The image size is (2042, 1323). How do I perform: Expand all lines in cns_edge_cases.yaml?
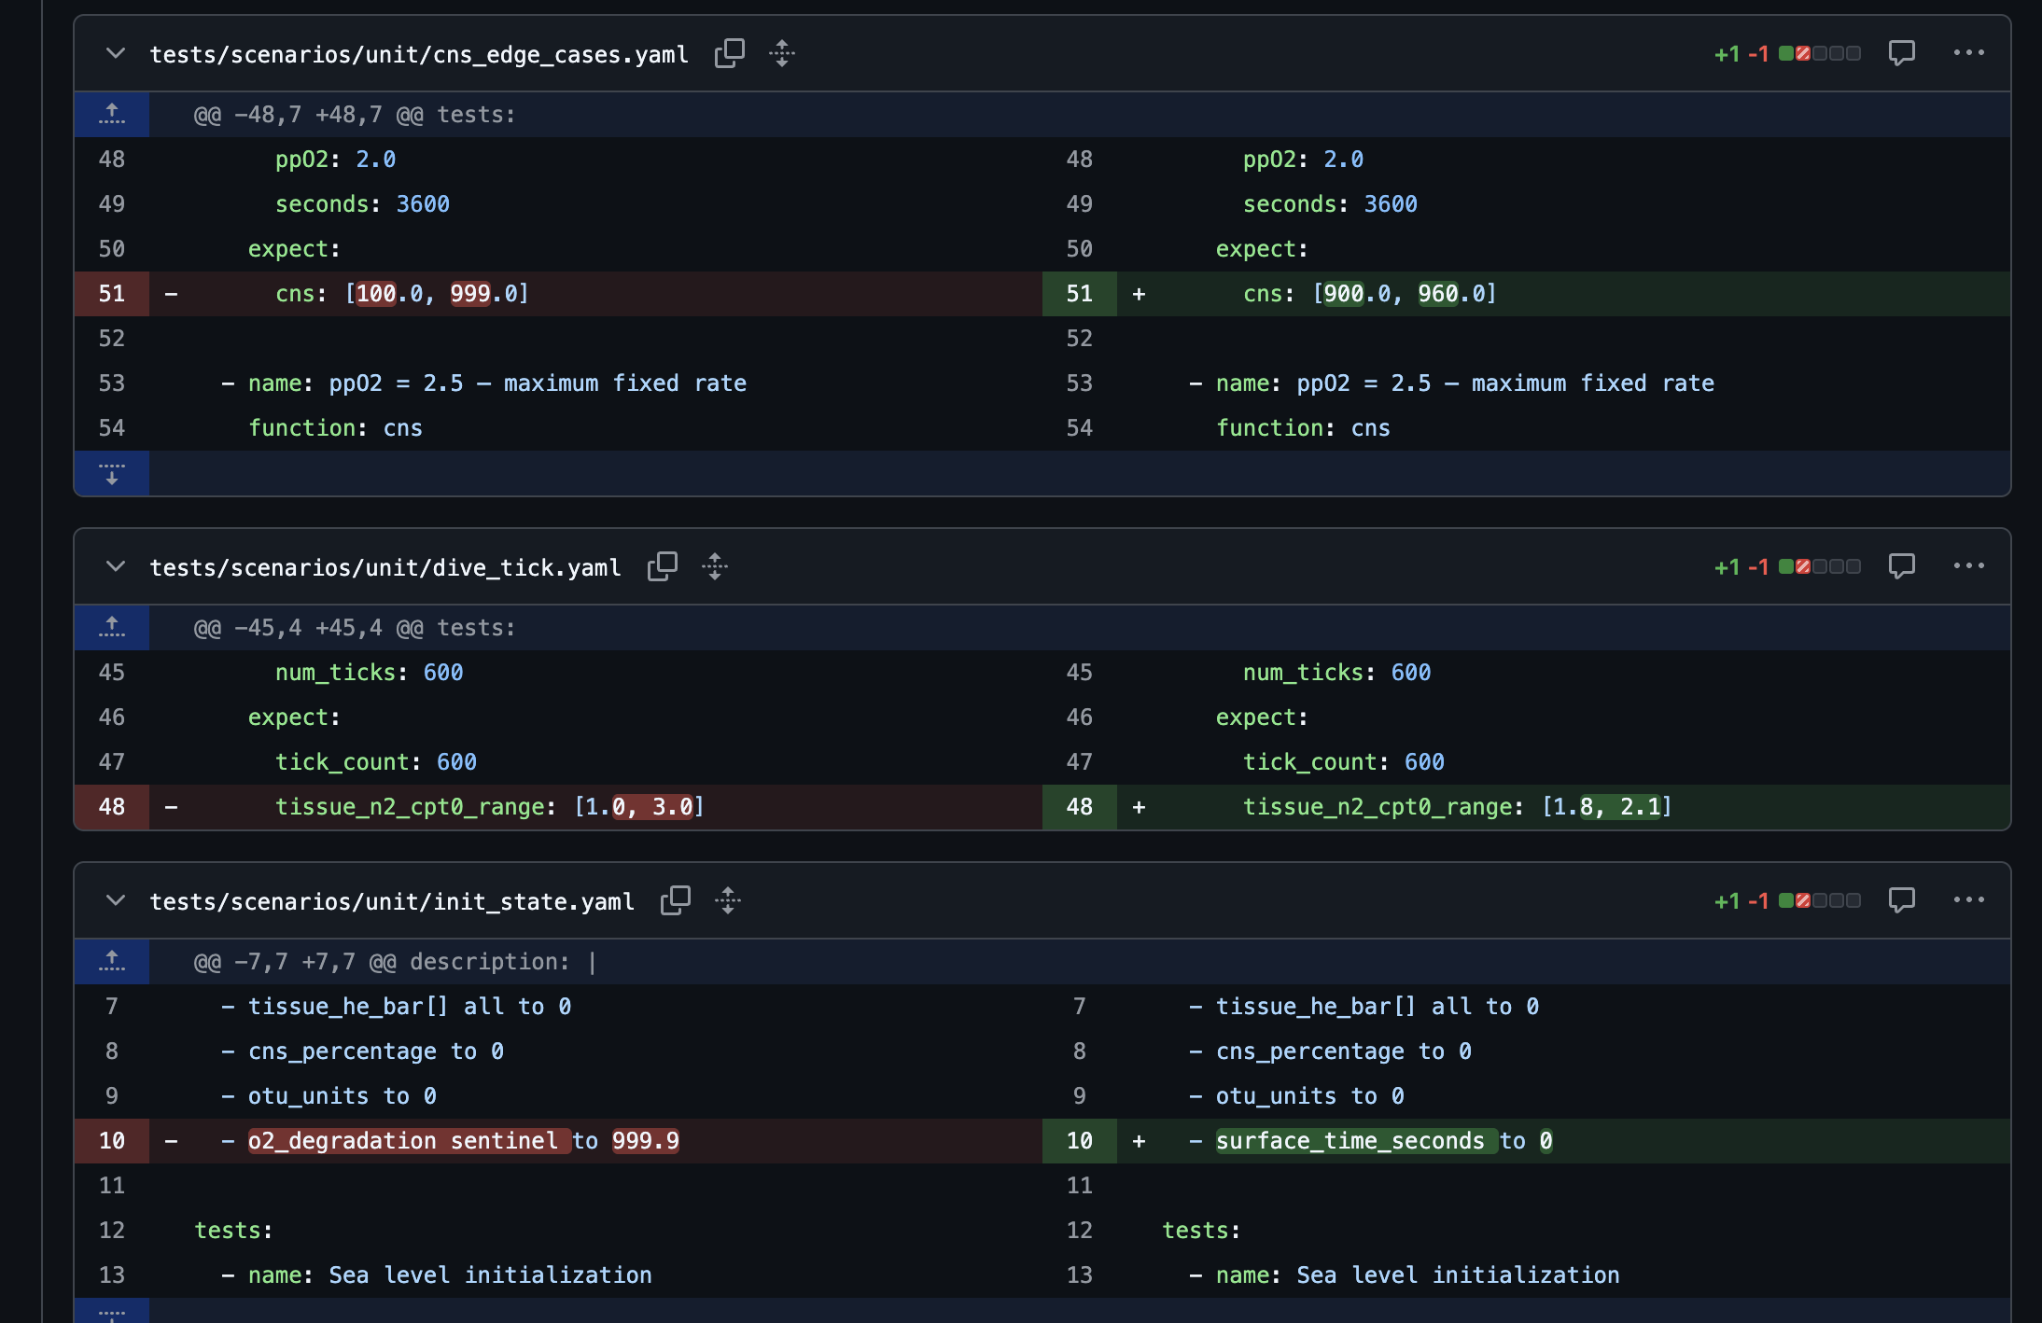tap(782, 53)
